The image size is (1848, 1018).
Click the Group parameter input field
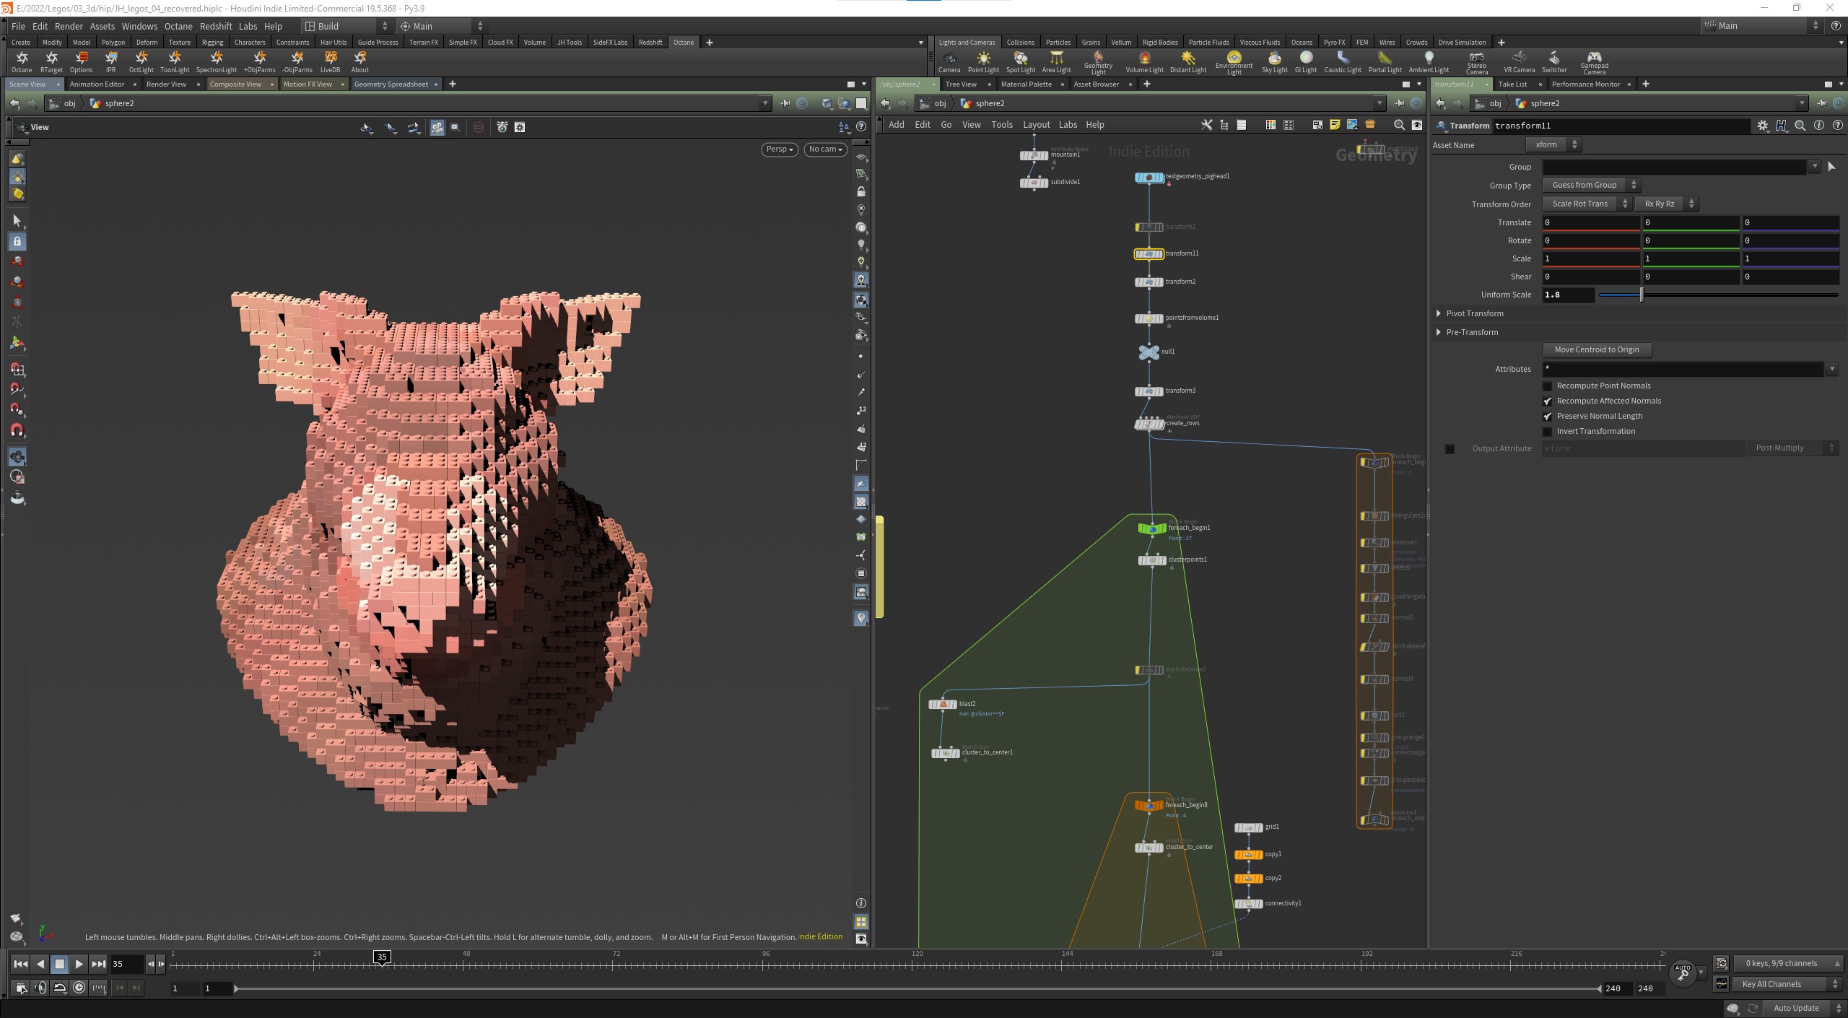point(1675,168)
